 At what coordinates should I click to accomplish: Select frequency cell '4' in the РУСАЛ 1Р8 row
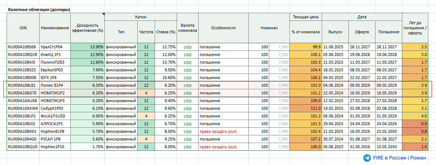(146, 139)
